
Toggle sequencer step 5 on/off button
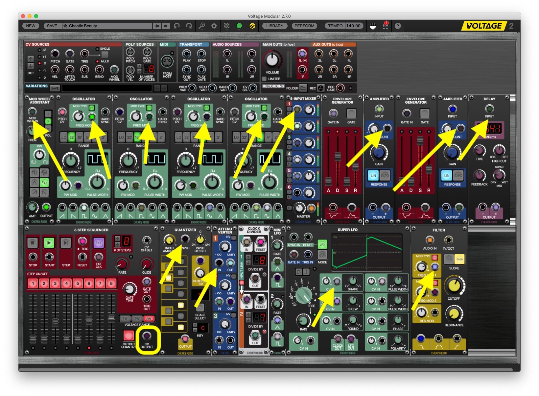tap(78, 283)
